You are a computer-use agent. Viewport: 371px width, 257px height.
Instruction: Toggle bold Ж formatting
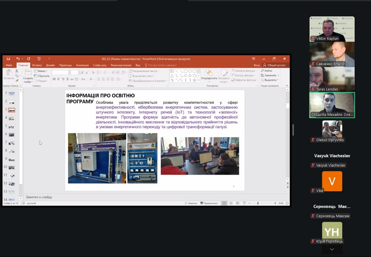[54, 79]
